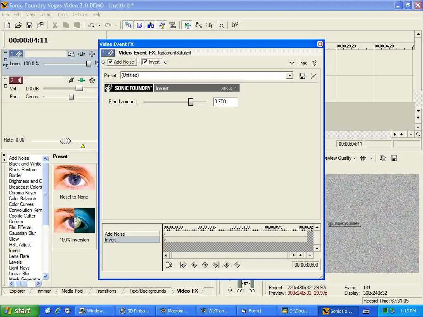Click the preview grid overlay icon

(x=363, y=158)
